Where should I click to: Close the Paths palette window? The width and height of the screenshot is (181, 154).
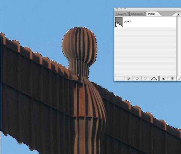click(117, 9)
